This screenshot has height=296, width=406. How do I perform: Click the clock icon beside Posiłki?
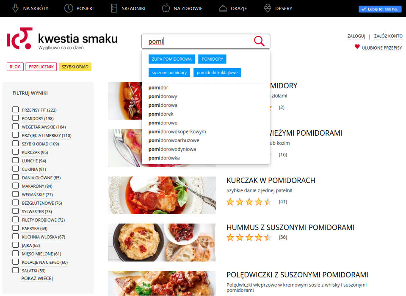click(69, 8)
